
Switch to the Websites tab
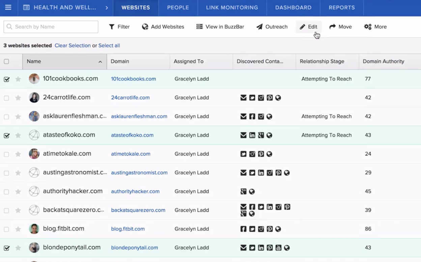point(136,7)
